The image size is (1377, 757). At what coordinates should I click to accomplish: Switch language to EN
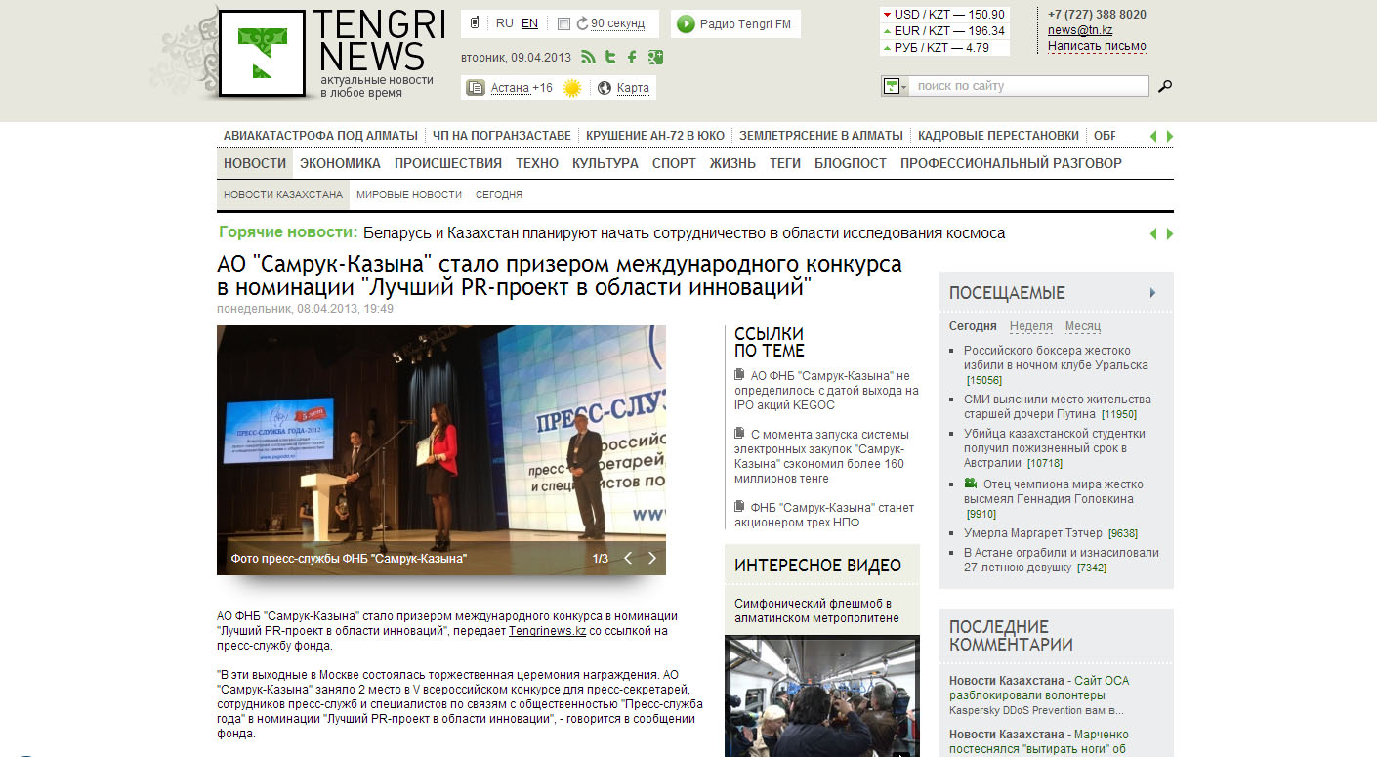coord(529,22)
